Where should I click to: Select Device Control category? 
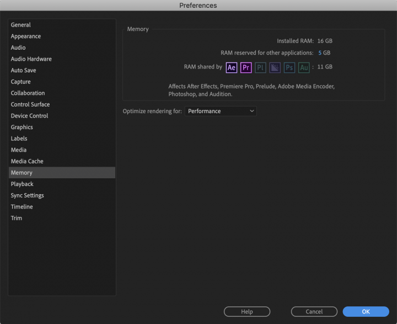click(x=62, y=116)
